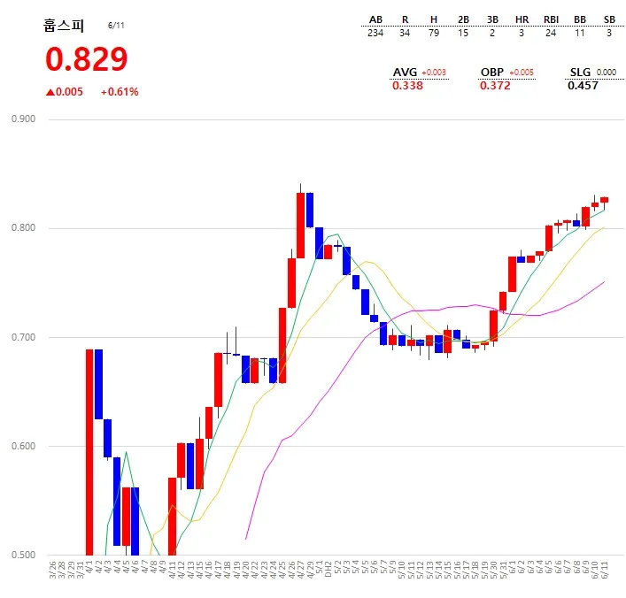Click the 2B value 15
The width and height of the screenshot is (626, 598).
[463, 33]
